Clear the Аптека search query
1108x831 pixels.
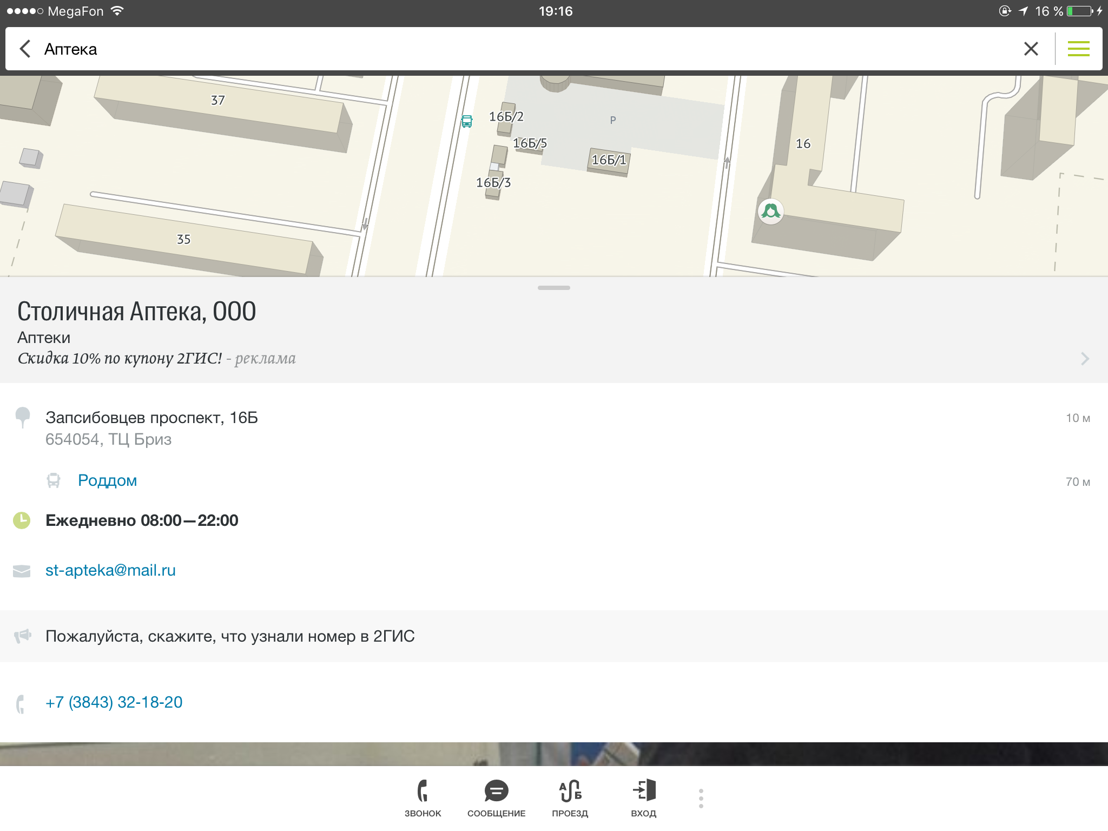click(1031, 49)
